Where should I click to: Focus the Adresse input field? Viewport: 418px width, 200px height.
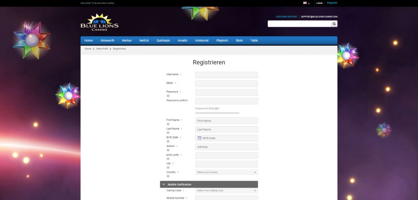coord(227,147)
